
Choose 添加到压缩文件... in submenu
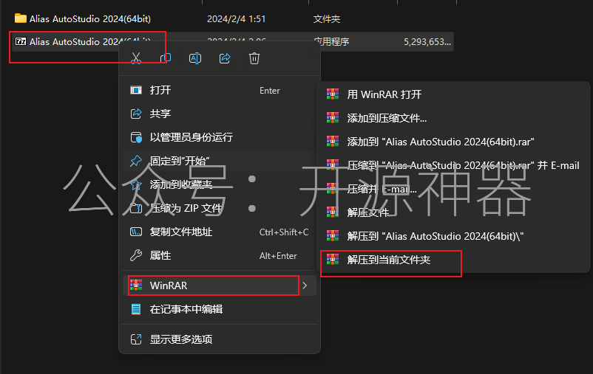pos(453,118)
